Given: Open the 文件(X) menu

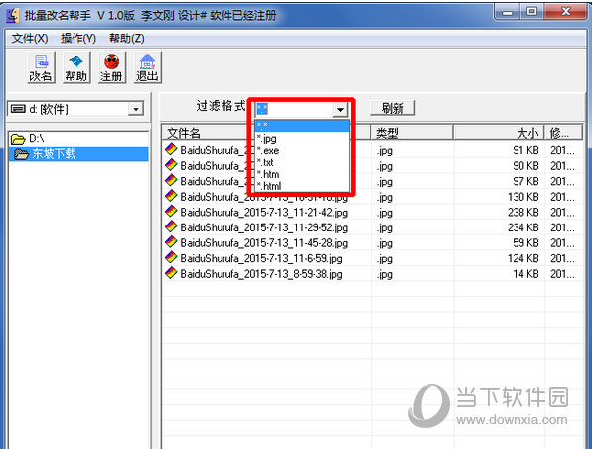Looking at the screenshot, I should [x=30, y=38].
